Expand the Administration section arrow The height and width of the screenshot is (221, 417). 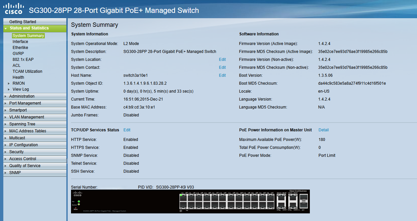click(x=6, y=96)
